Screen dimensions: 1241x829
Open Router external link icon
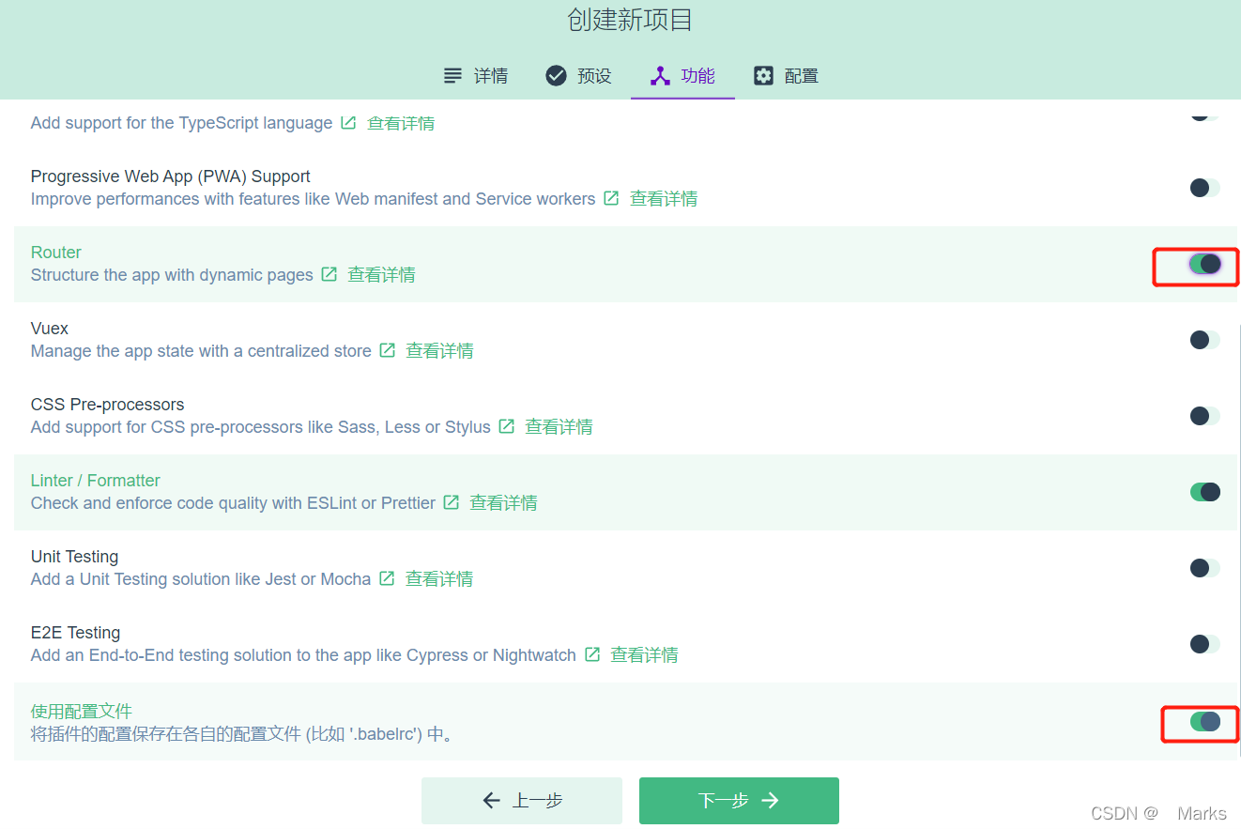(329, 275)
